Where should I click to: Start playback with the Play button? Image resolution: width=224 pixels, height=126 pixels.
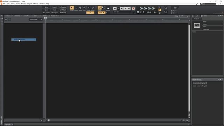[x=122, y=8]
